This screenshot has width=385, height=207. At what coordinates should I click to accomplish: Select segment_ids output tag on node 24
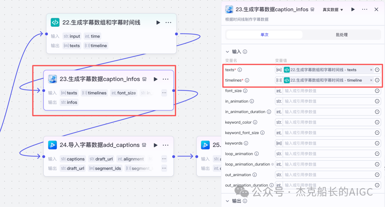[x=105, y=168]
